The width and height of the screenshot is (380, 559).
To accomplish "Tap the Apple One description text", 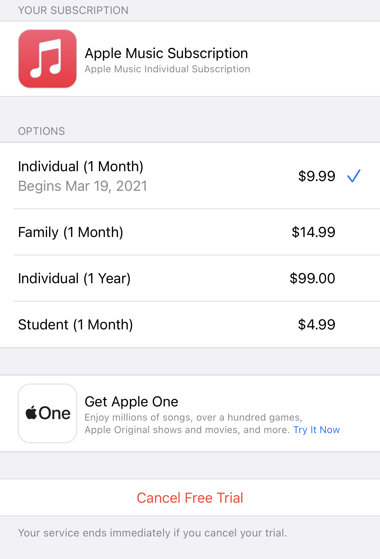I will pyautogui.click(x=193, y=418).
